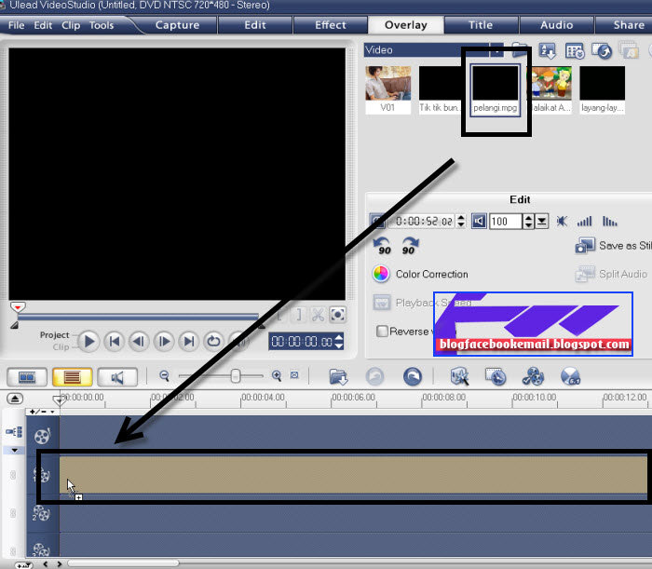Select the Tik tik bun video thumbnail
The image size is (652, 569).
[440, 89]
